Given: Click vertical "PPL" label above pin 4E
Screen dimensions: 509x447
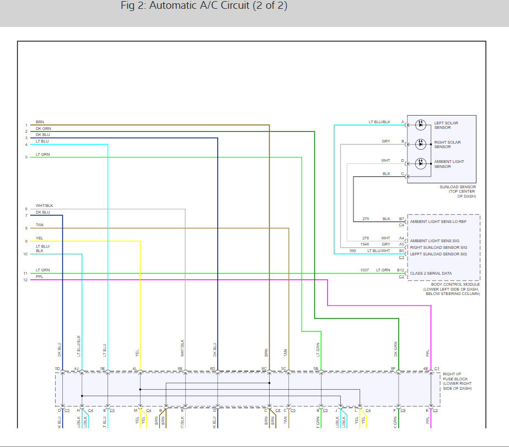Looking at the screenshot, I should [427, 353].
